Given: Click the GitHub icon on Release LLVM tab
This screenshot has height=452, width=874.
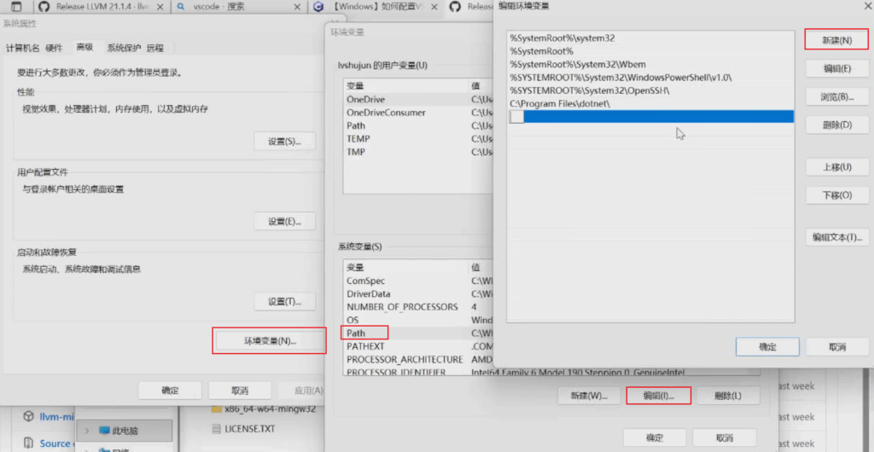Looking at the screenshot, I should point(44,6).
